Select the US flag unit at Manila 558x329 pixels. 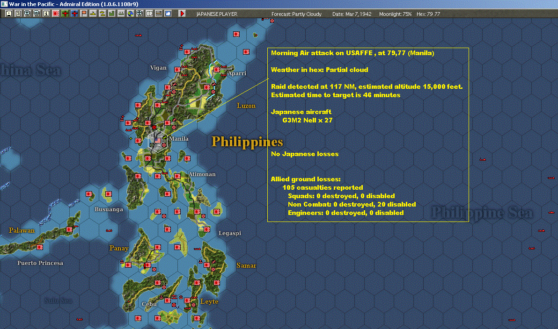tap(158, 141)
